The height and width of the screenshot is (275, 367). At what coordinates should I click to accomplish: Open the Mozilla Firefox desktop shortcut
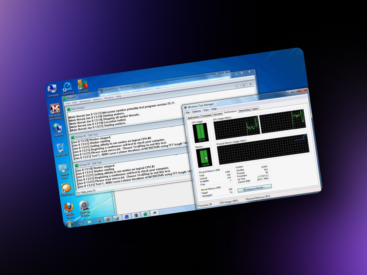click(x=69, y=208)
